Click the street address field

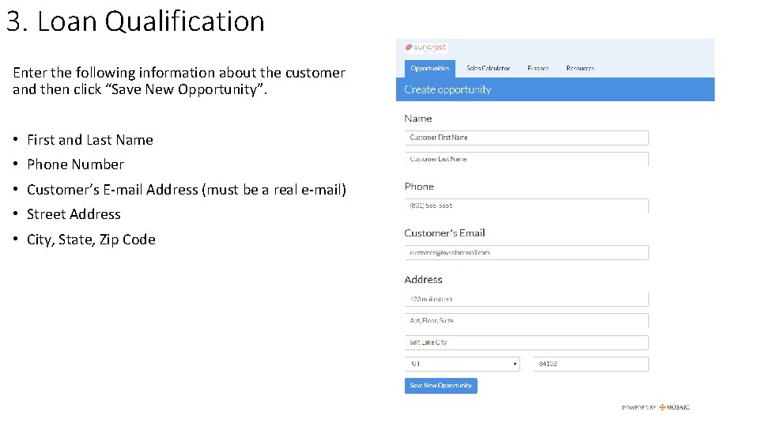527,299
